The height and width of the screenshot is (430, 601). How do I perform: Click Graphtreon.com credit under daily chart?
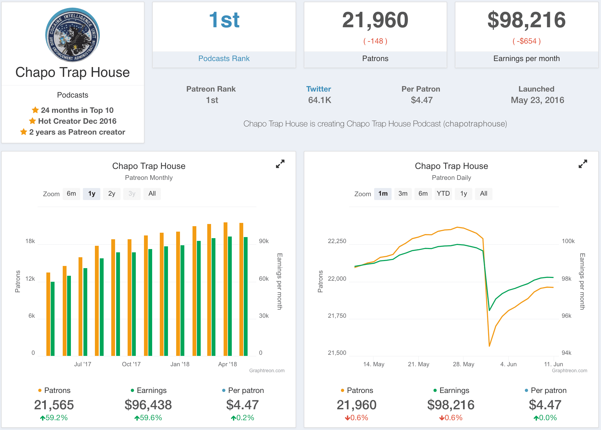(569, 371)
